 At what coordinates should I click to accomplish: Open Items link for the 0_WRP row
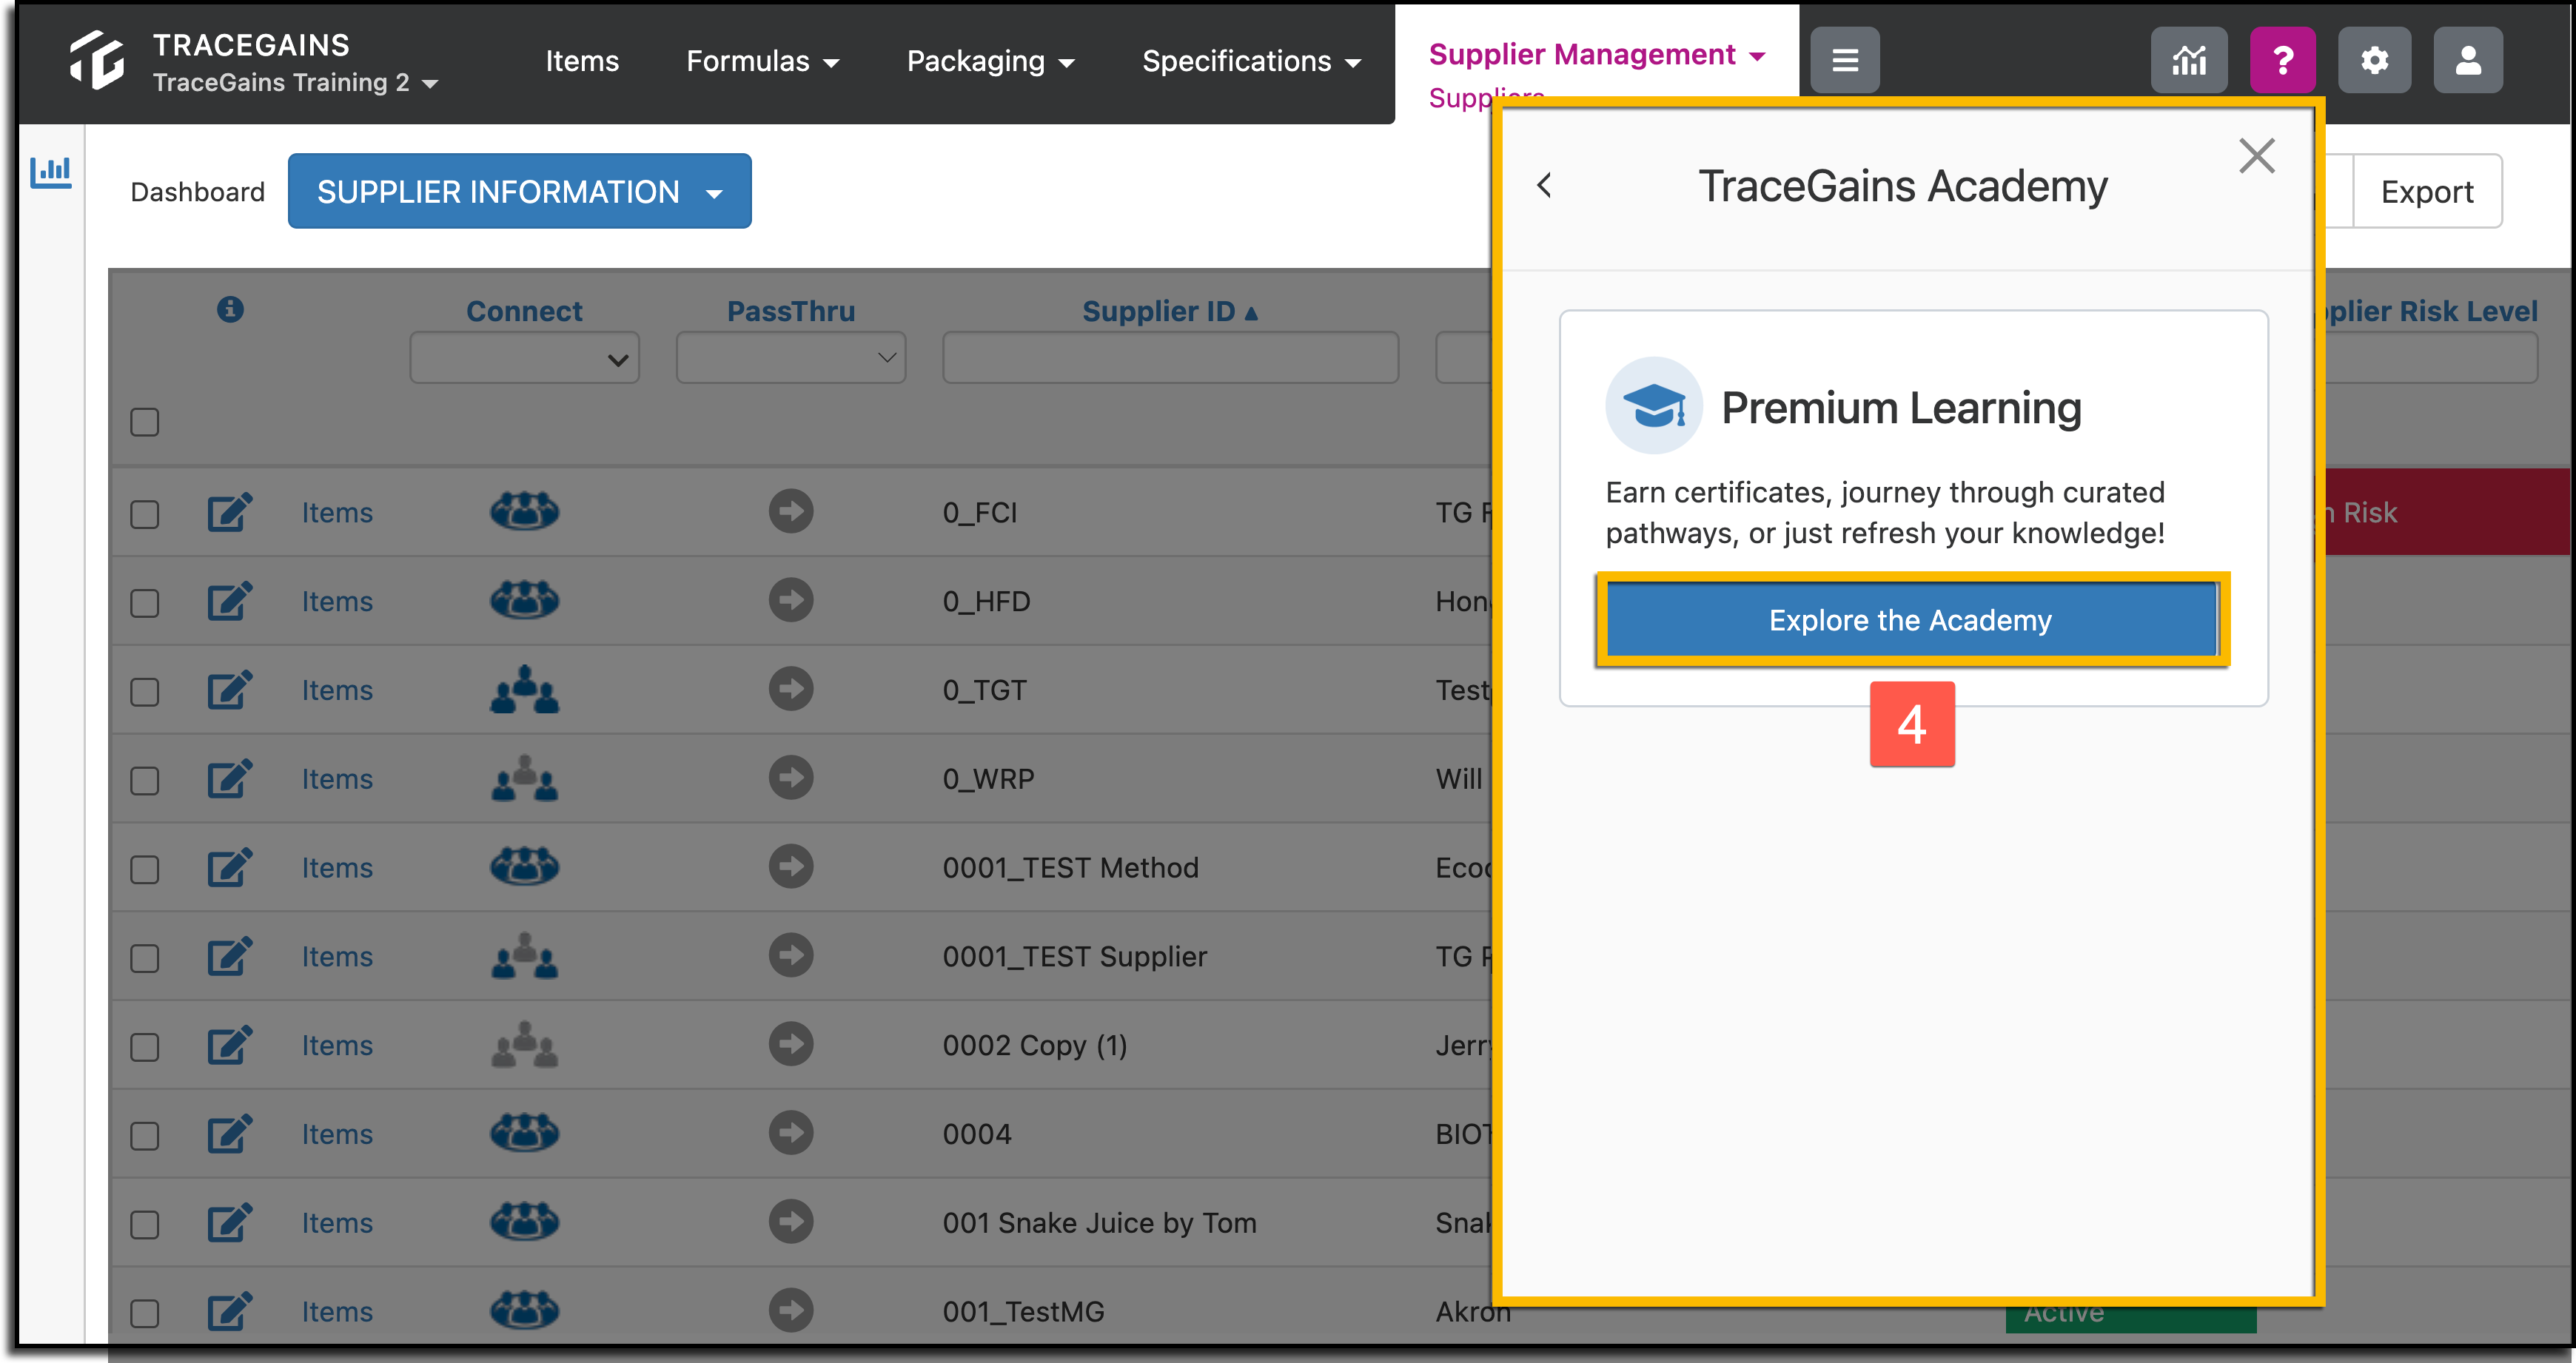[x=337, y=779]
